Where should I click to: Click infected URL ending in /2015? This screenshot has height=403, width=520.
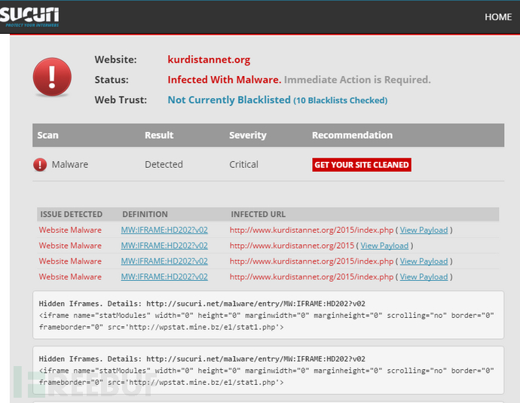(292, 246)
